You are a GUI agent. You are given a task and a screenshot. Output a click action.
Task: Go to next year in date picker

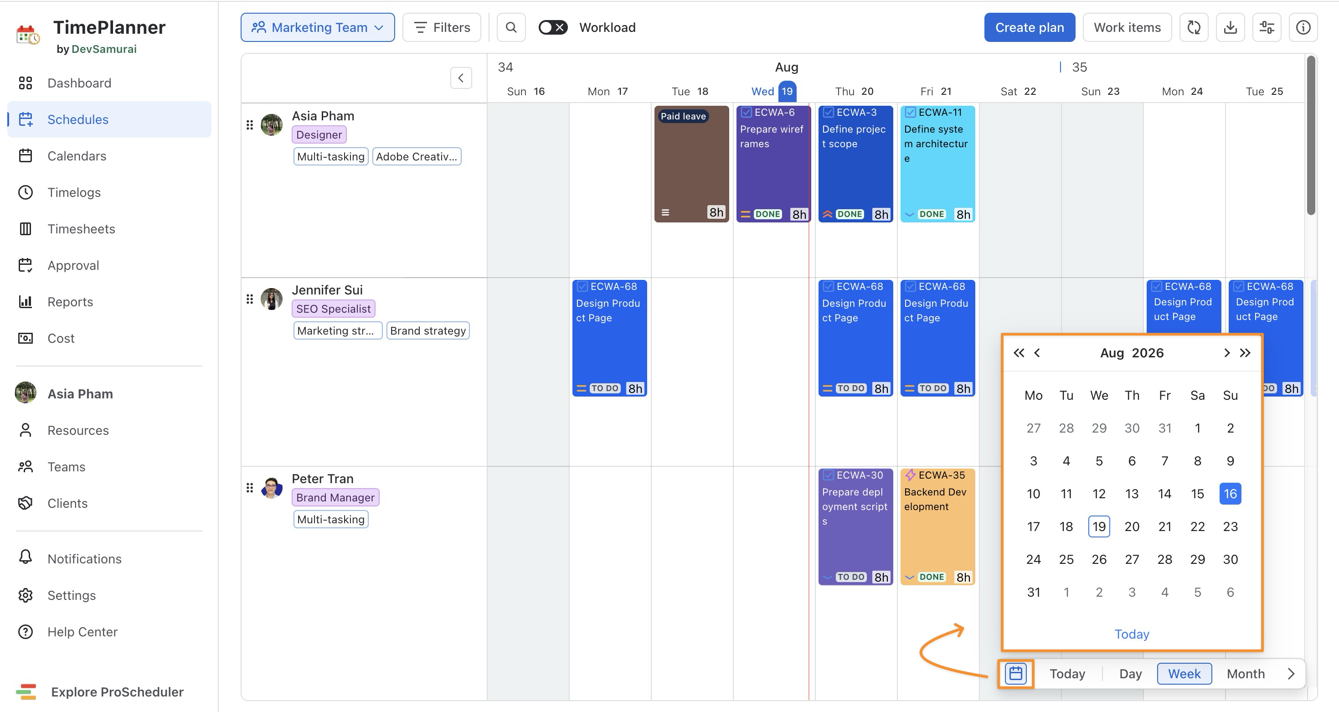[x=1245, y=353]
